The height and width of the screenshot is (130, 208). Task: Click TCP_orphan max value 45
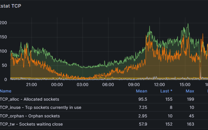192,116
